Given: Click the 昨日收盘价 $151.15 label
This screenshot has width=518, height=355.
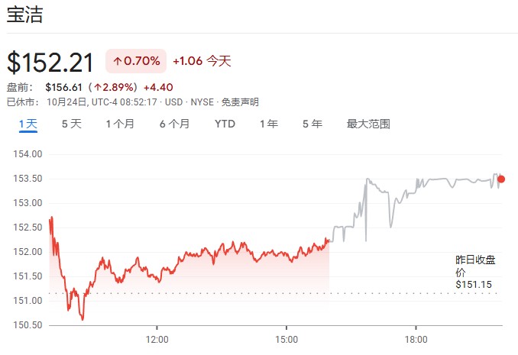Looking at the screenshot, I should point(475,272).
